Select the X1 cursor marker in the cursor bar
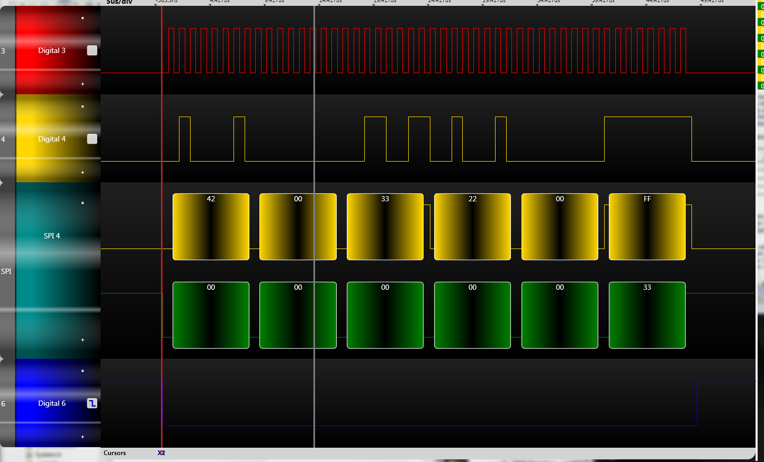 (161, 453)
